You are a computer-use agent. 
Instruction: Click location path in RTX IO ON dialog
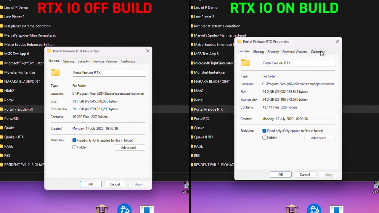298,84
